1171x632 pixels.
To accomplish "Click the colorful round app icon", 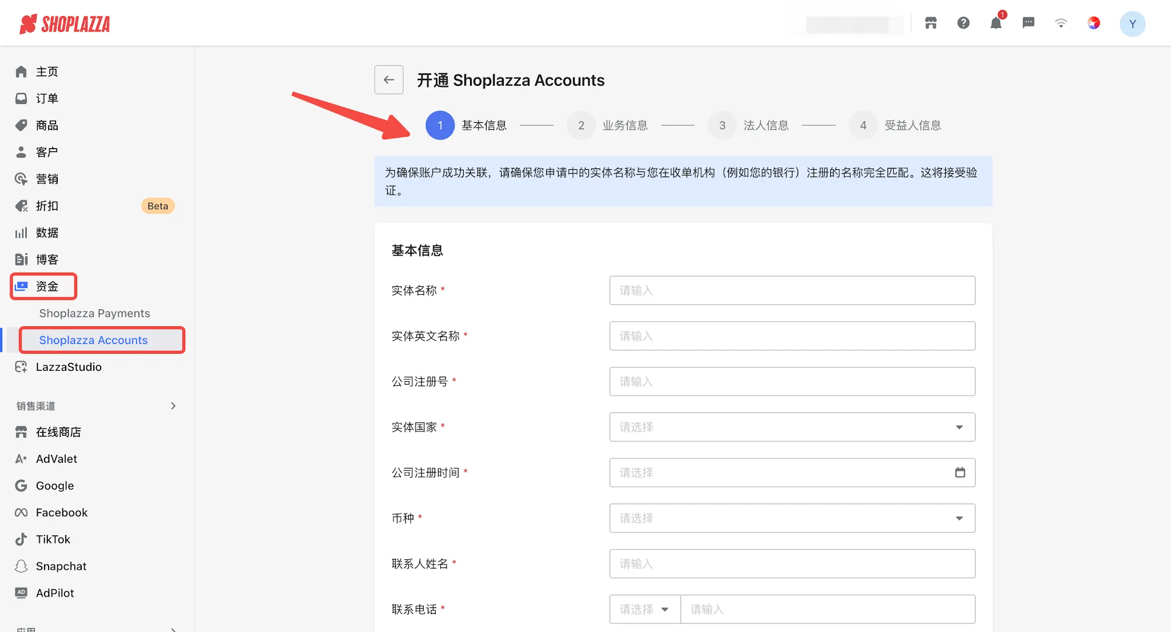I will (x=1094, y=23).
